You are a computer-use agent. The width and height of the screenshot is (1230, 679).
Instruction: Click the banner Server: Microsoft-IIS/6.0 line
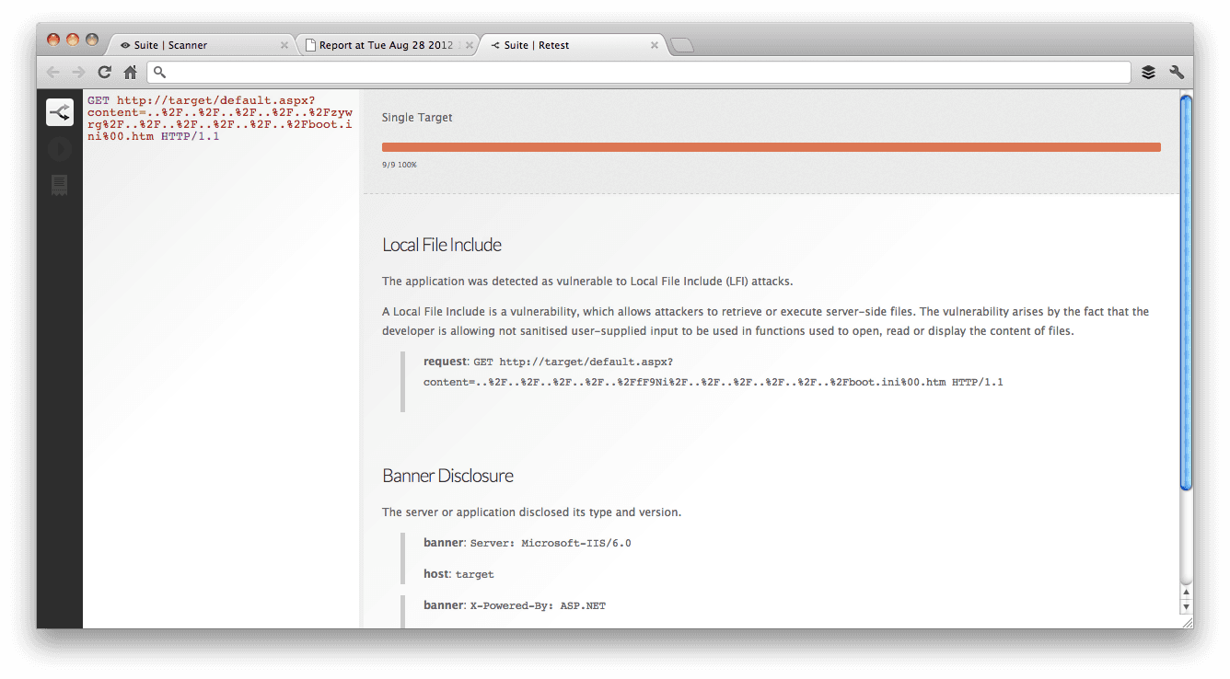coord(528,543)
